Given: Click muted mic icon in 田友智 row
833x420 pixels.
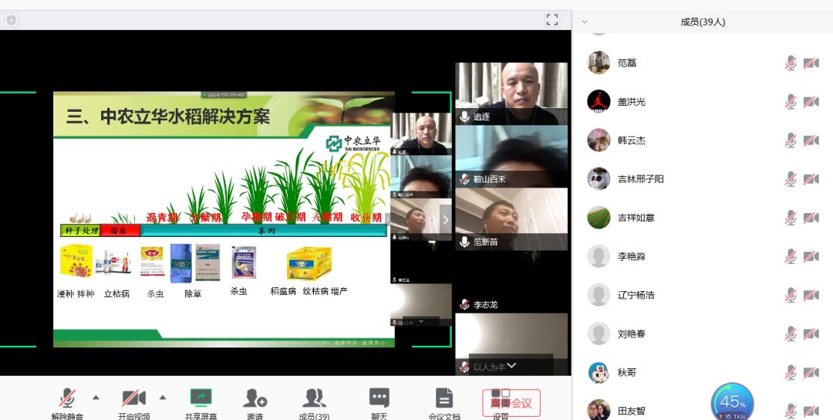Looking at the screenshot, I should point(791,411).
